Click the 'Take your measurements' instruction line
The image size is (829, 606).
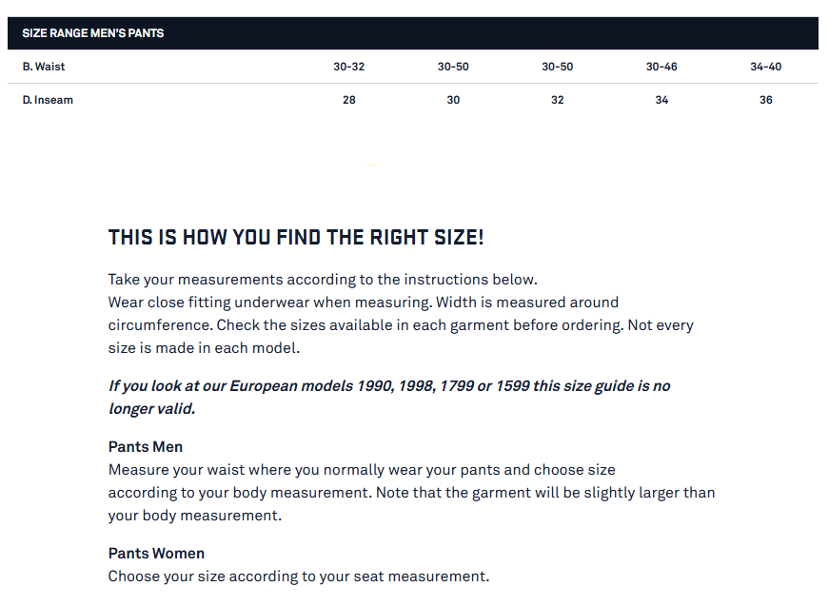click(323, 280)
